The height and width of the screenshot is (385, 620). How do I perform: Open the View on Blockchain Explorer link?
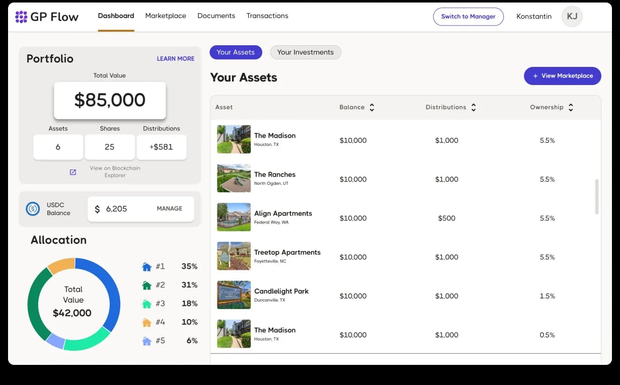(115, 172)
